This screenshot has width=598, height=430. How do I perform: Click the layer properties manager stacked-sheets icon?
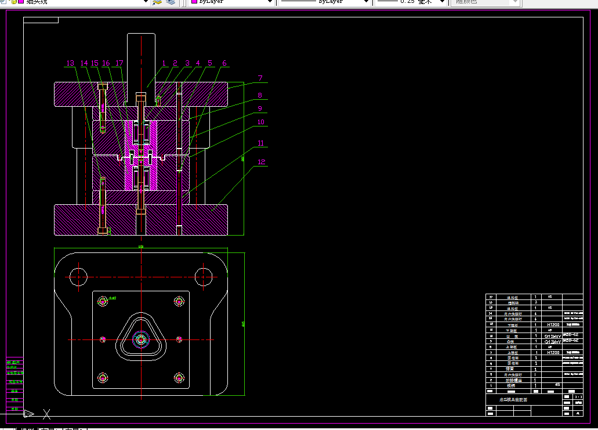(157, 2)
